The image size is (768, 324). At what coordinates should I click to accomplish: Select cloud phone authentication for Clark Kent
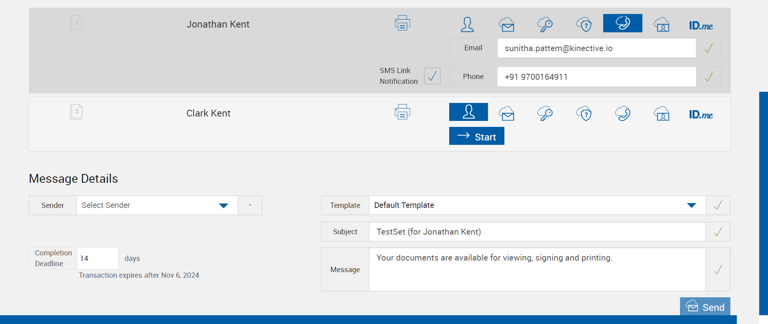(x=623, y=114)
